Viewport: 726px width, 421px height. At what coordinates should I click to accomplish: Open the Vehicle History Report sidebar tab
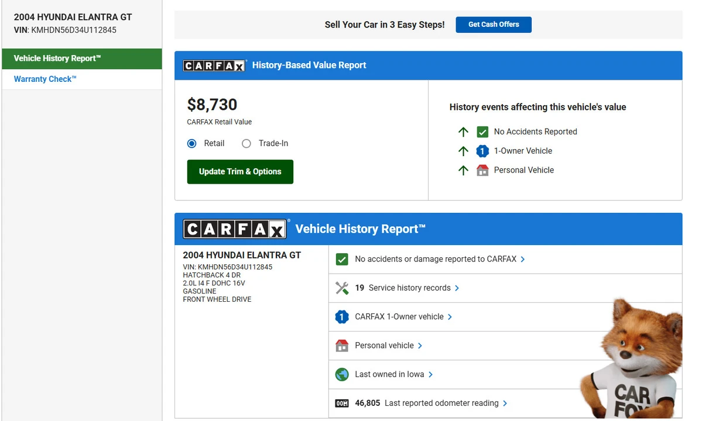coord(82,58)
